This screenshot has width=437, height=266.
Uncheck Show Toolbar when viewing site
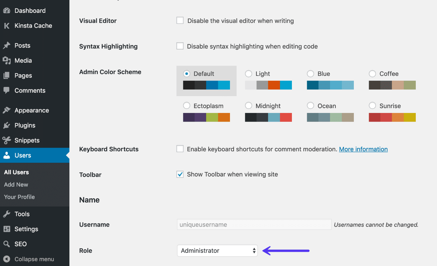[180, 174]
